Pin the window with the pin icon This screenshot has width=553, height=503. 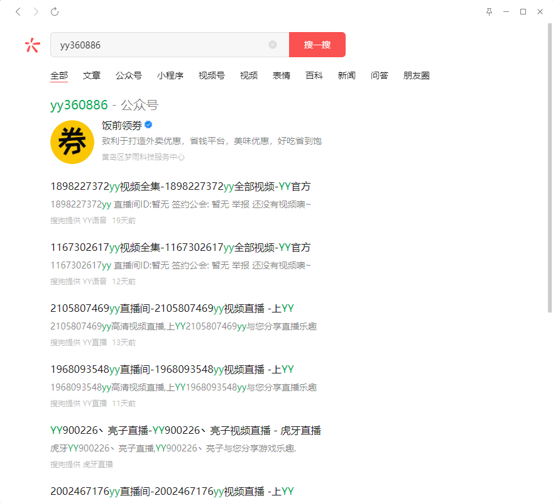(x=489, y=12)
